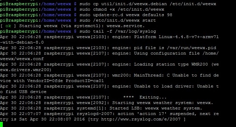This screenshot has height=127, width=236.
Task: Click the 'VendorID=0fde' text
Action: click(x=45, y=81)
